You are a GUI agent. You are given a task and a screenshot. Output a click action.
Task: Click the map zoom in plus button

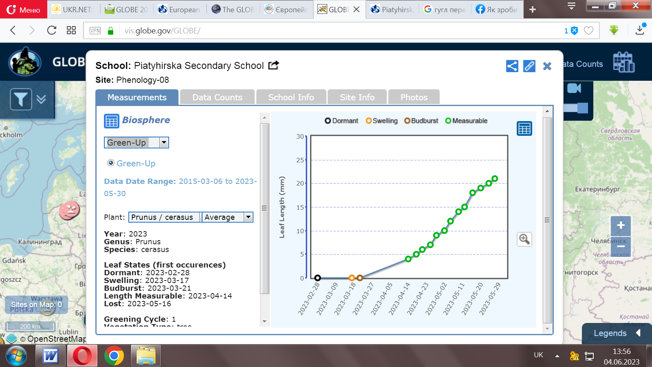pyautogui.click(x=621, y=226)
